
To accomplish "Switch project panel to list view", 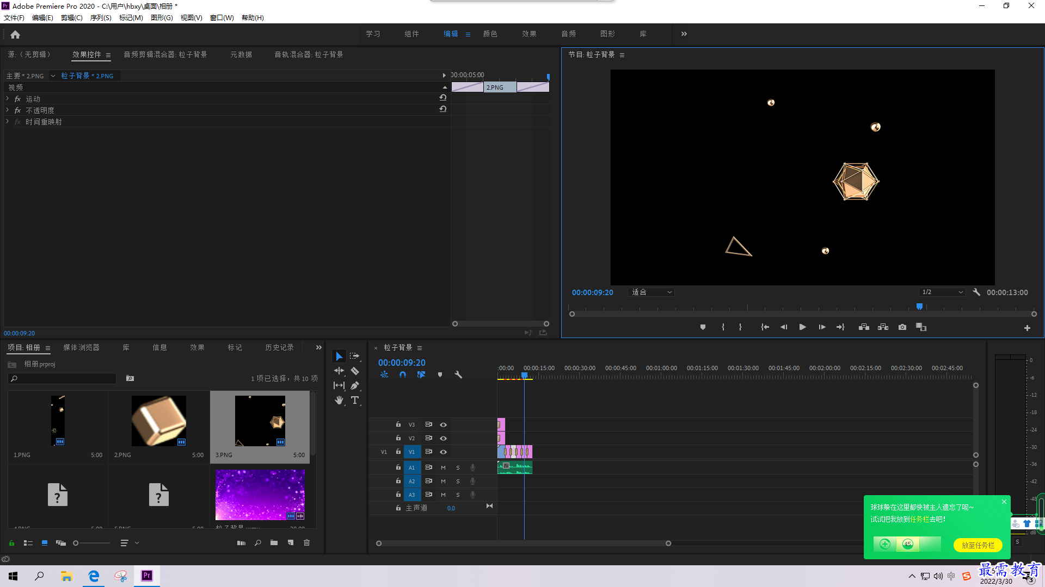I will 28,543.
